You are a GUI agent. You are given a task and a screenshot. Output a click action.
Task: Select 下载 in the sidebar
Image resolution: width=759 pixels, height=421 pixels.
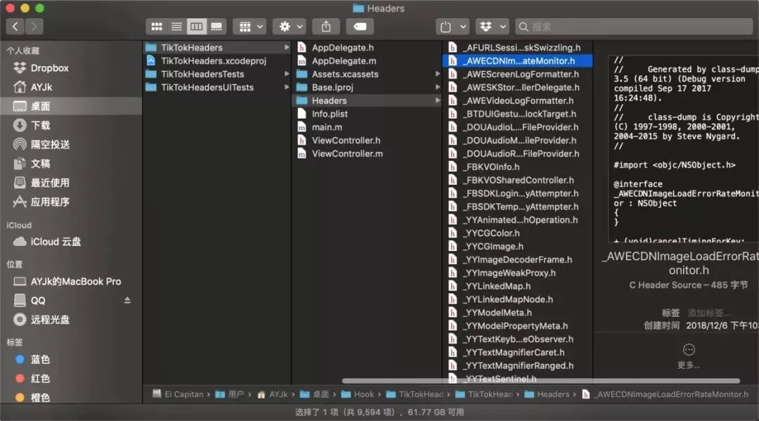(x=40, y=125)
